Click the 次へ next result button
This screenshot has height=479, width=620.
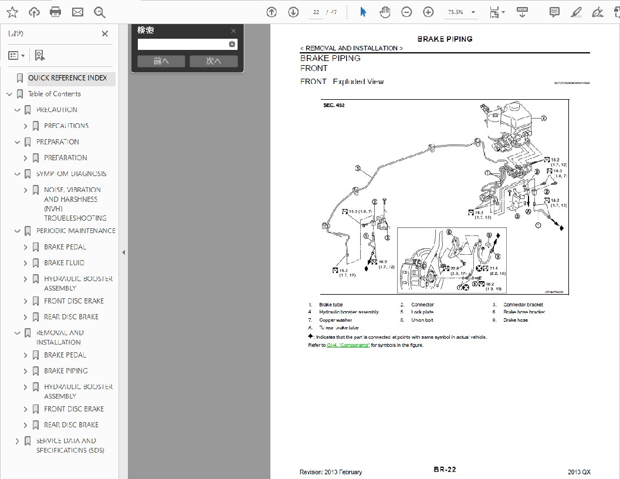[x=214, y=61]
